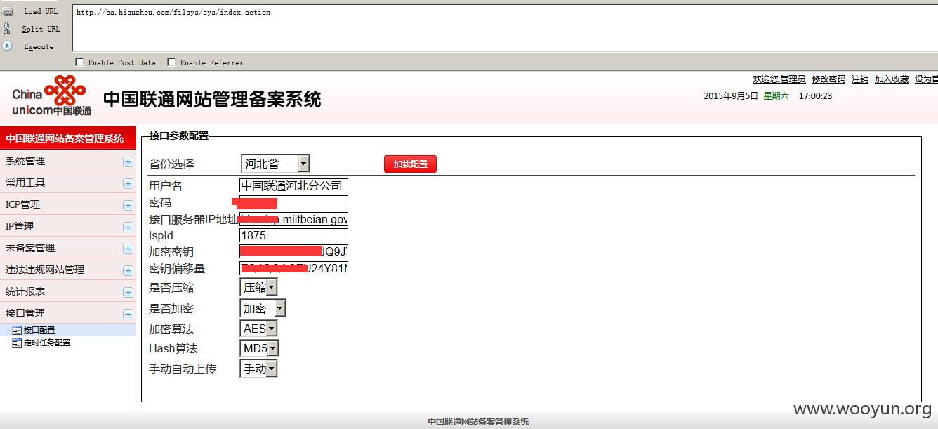Open 手动自动上传 dropdown
This screenshot has height=429, width=938.
(258, 369)
